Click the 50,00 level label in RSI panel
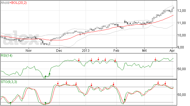 tap(181, 69)
